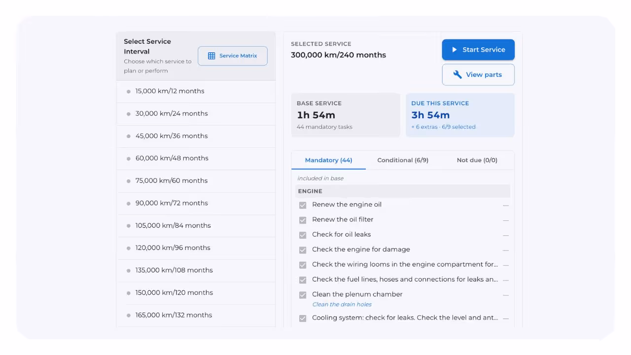Viewport: 631px width, 355px height.
Task: Select the 15,000 km/12 months interval
Action: pyautogui.click(x=196, y=91)
